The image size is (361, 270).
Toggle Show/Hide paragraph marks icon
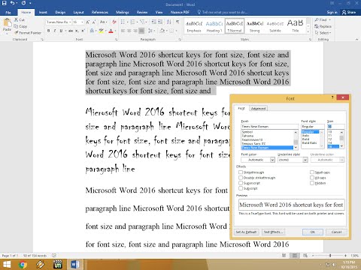coord(177,22)
